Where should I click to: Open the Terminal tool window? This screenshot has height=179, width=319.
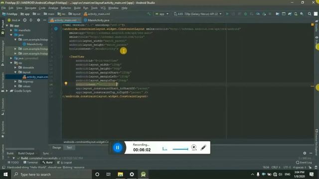point(31,163)
